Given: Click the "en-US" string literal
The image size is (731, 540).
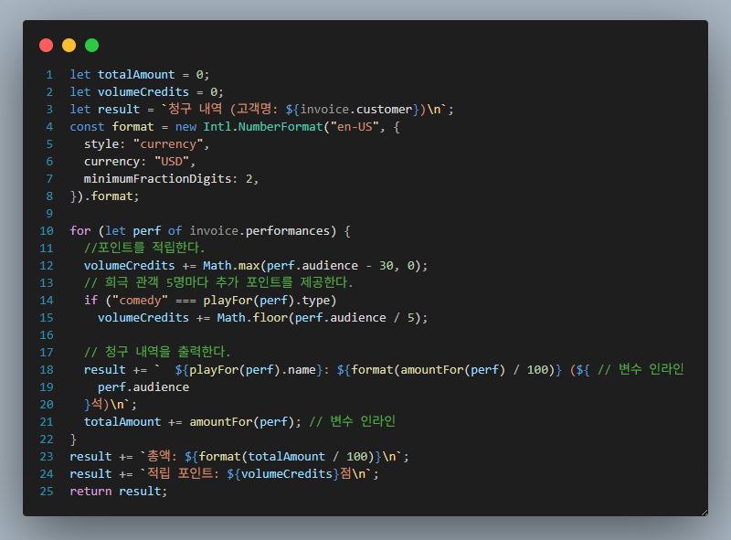Looking at the screenshot, I should [355, 126].
